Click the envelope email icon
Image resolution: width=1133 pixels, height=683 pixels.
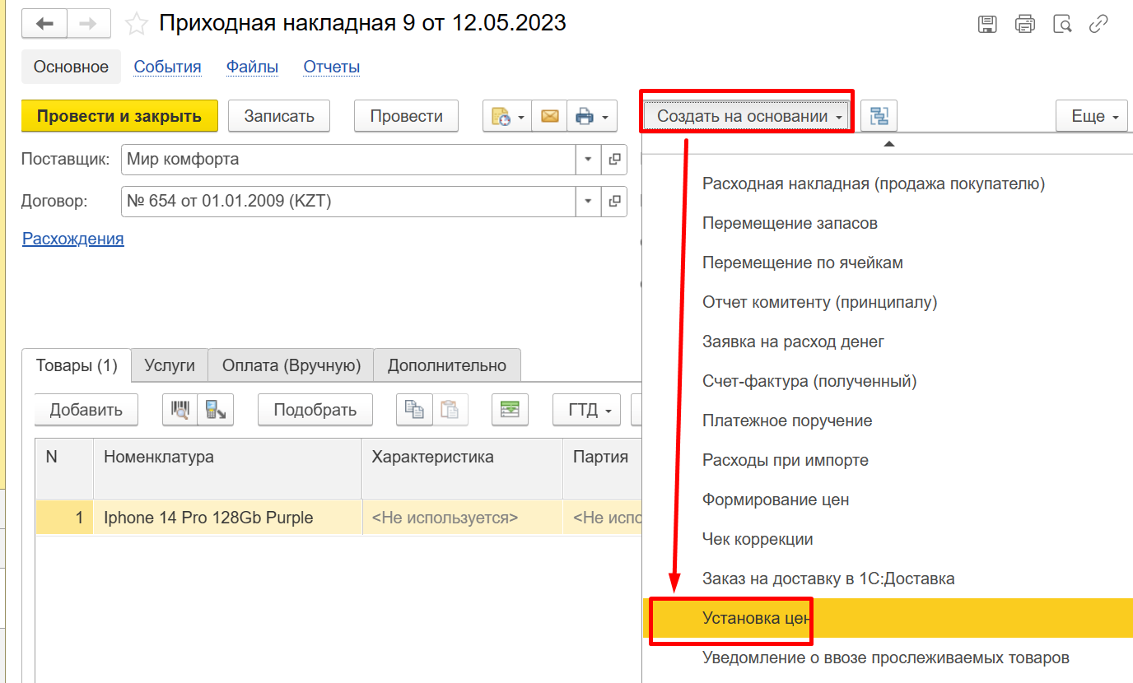pyautogui.click(x=549, y=117)
